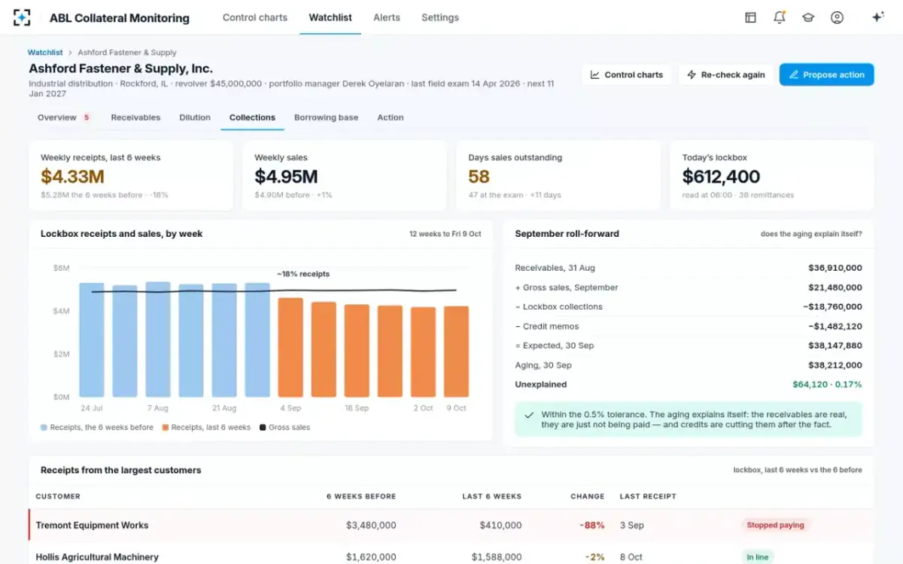Viewport: 903px width, 564px height.
Task: Click the blue 'Receipts, the 6 weeks before' legend swatch
Action: point(44,427)
